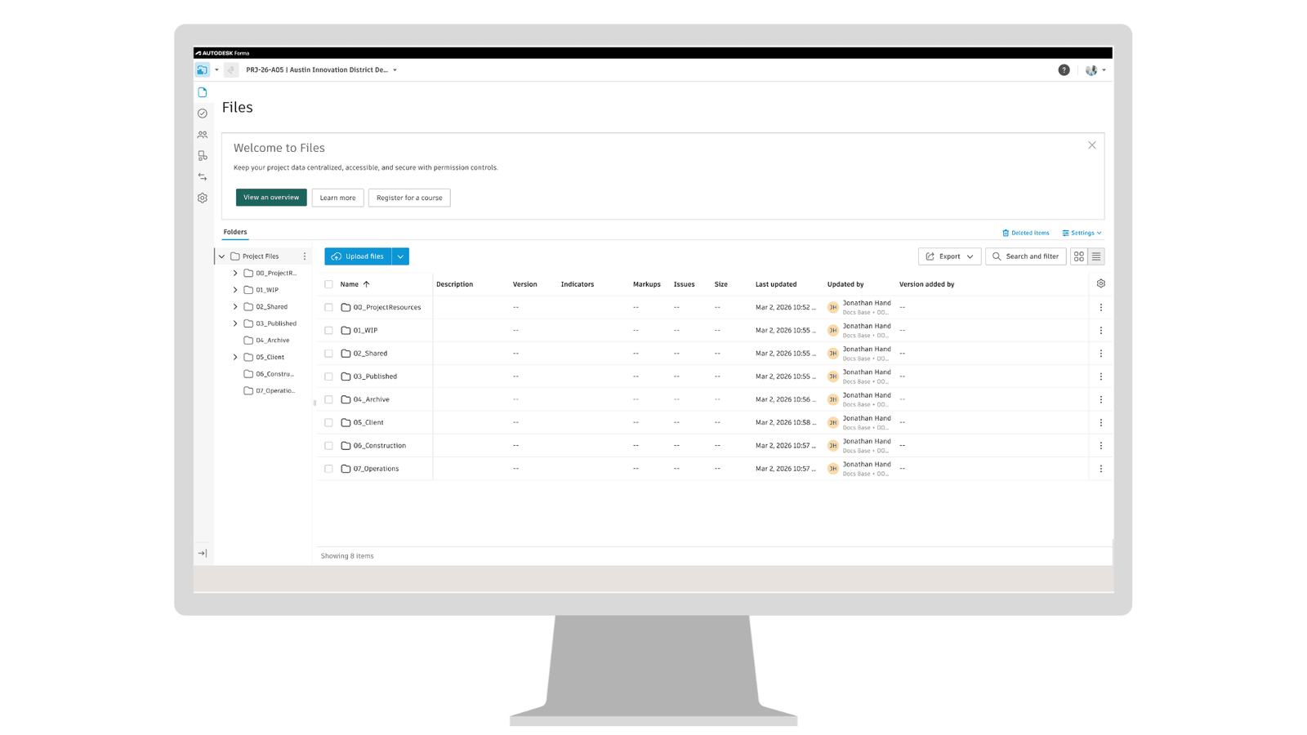Open the sidebar gear settings icon
This screenshot has width=1307, height=735.
pos(203,198)
